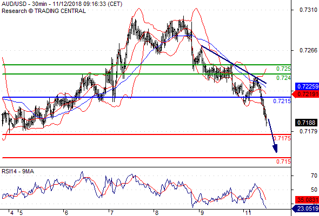Click the green 0.724 resistance level label
The height and width of the screenshot is (216, 319).
283,78
